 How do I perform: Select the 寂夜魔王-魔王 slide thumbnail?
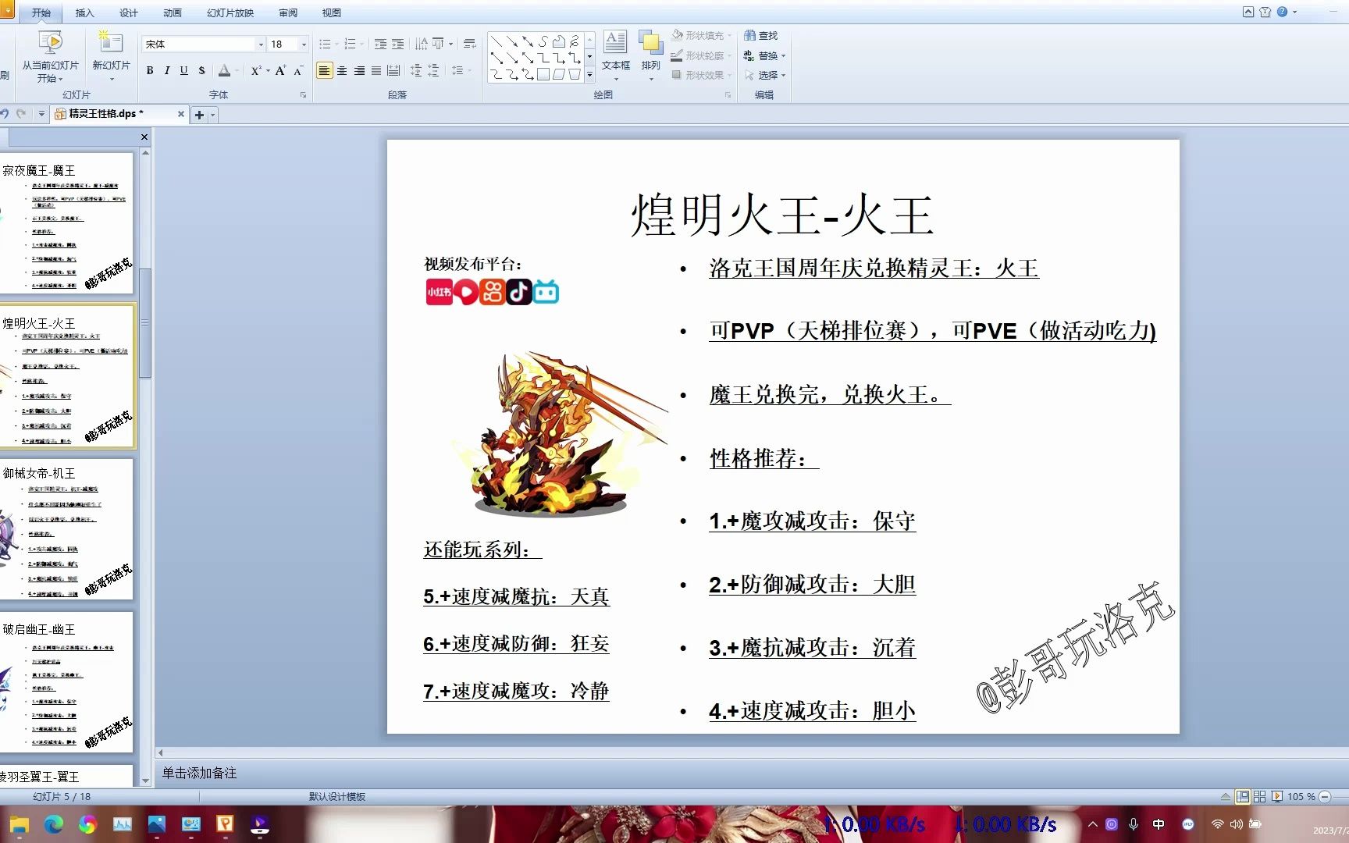pos(66,223)
